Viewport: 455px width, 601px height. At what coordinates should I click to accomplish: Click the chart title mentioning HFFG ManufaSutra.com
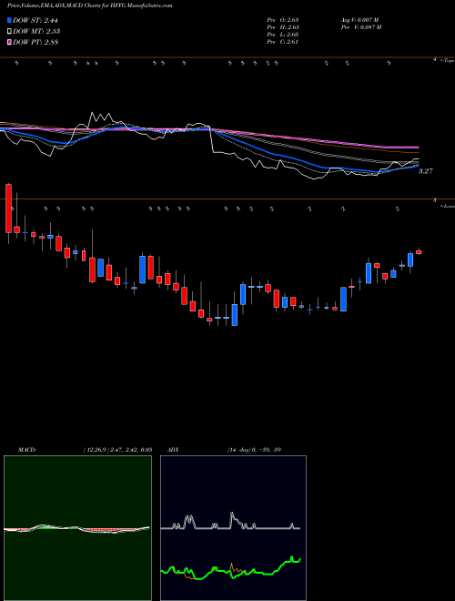point(89,5)
